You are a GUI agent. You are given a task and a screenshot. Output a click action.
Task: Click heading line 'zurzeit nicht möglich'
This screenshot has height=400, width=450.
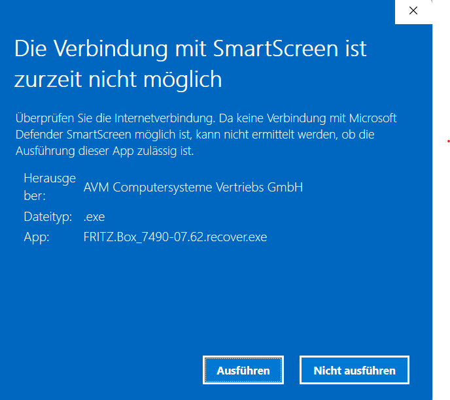(x=118, y=80)
